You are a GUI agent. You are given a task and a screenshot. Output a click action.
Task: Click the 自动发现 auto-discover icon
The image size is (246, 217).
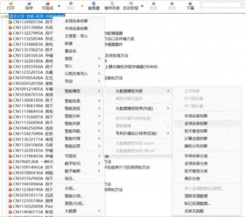click(130, 5)
